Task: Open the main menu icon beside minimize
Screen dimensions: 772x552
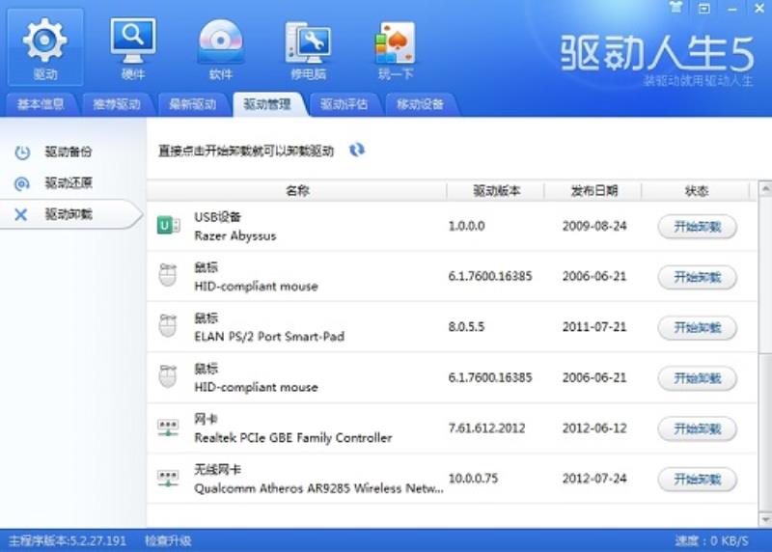Action: (x=704, y=9)
